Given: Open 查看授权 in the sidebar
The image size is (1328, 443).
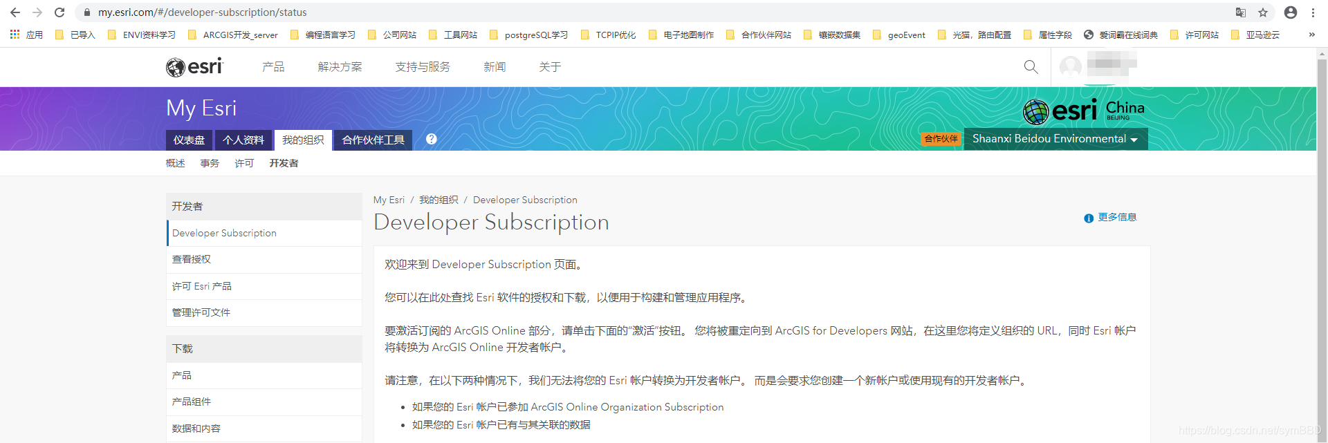Looking at the screenshot, I should pos(264,259).
